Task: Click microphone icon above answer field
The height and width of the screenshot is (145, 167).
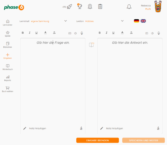Action: pyautogui.click(x=159, y=33)
